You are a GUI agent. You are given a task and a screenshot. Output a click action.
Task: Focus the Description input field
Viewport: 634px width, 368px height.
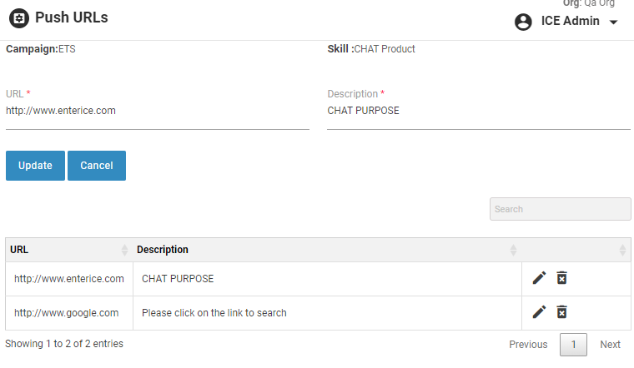(x=478, y=111)
